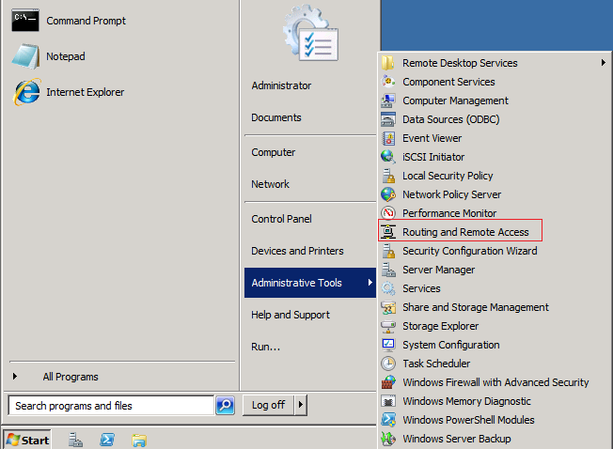Viewport: 613px width, 449px height.
Task: Launch Notepad from Start menu
Action: [64, 56]
